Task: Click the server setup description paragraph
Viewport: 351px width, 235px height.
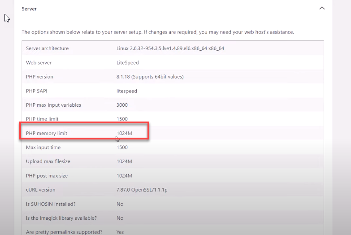Action: click(x=158, y=32)
